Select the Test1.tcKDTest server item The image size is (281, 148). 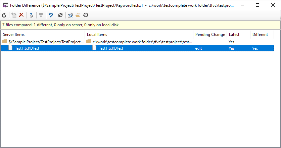click(27, 48)
